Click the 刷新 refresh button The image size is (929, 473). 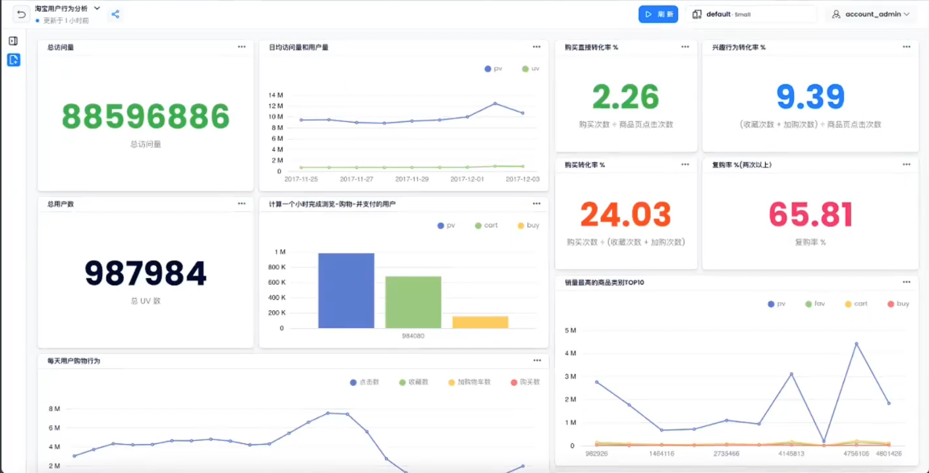pos(658,14)
